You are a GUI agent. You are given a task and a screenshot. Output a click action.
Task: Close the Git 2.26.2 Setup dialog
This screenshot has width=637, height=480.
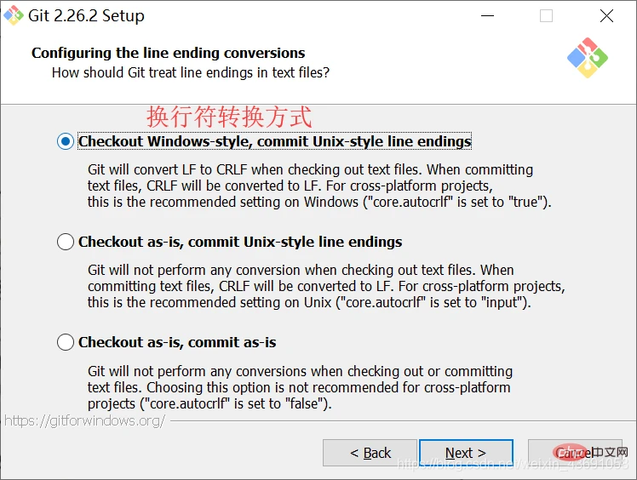point(606,16)
